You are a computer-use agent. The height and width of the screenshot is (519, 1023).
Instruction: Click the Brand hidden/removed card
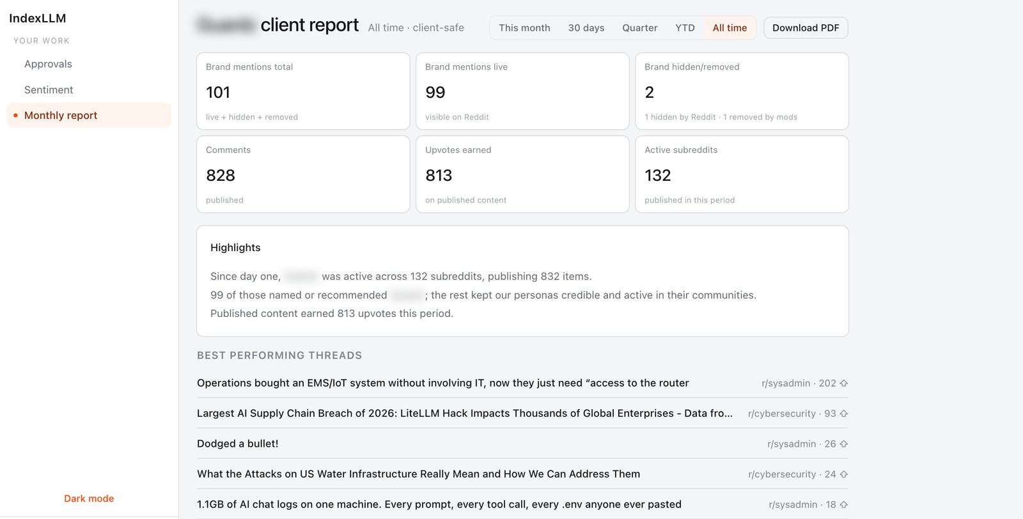tap(742, 91)
